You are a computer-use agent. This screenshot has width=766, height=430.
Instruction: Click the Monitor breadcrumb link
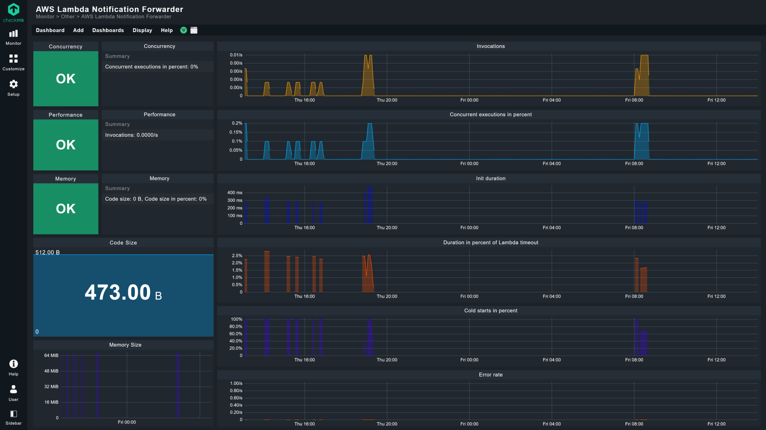tap(45, 17)
